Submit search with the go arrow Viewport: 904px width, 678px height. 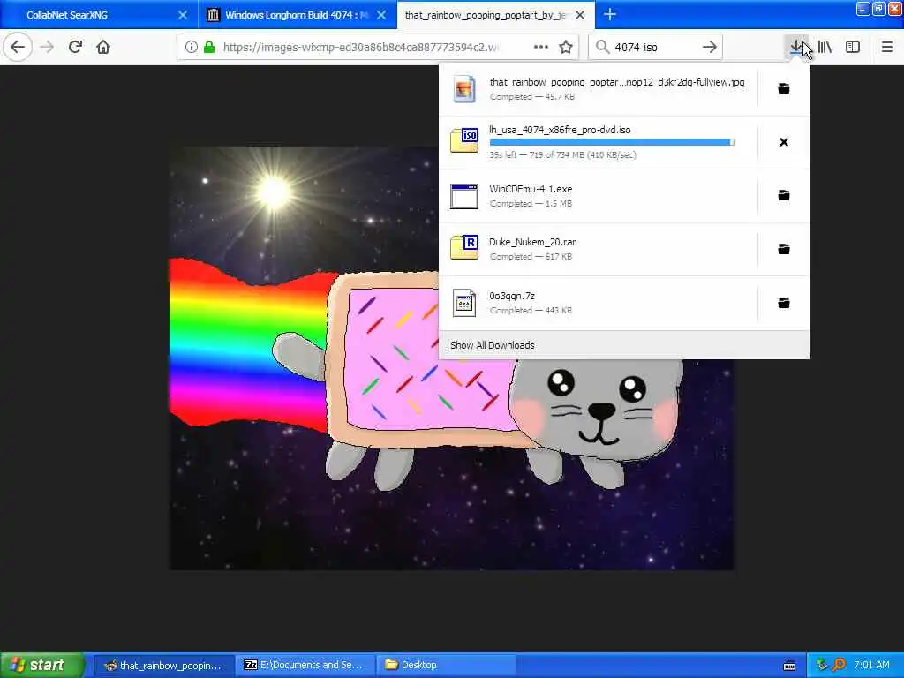(710, 47)
